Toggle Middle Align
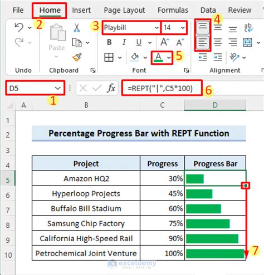Screen dimensions: 264x275 coord(218,28)
